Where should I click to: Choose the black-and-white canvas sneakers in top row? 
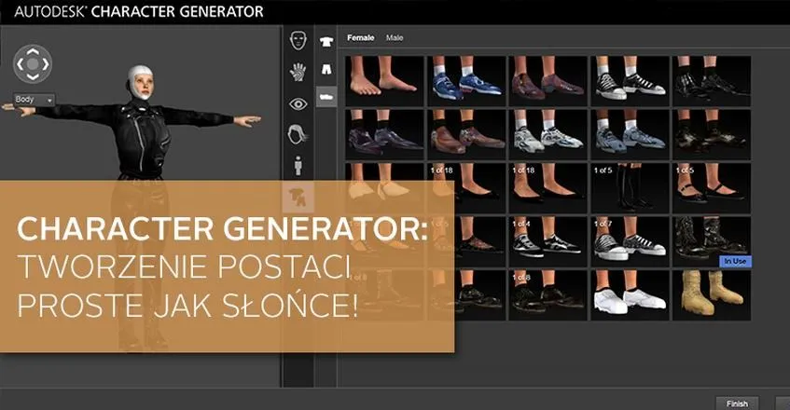630,80
